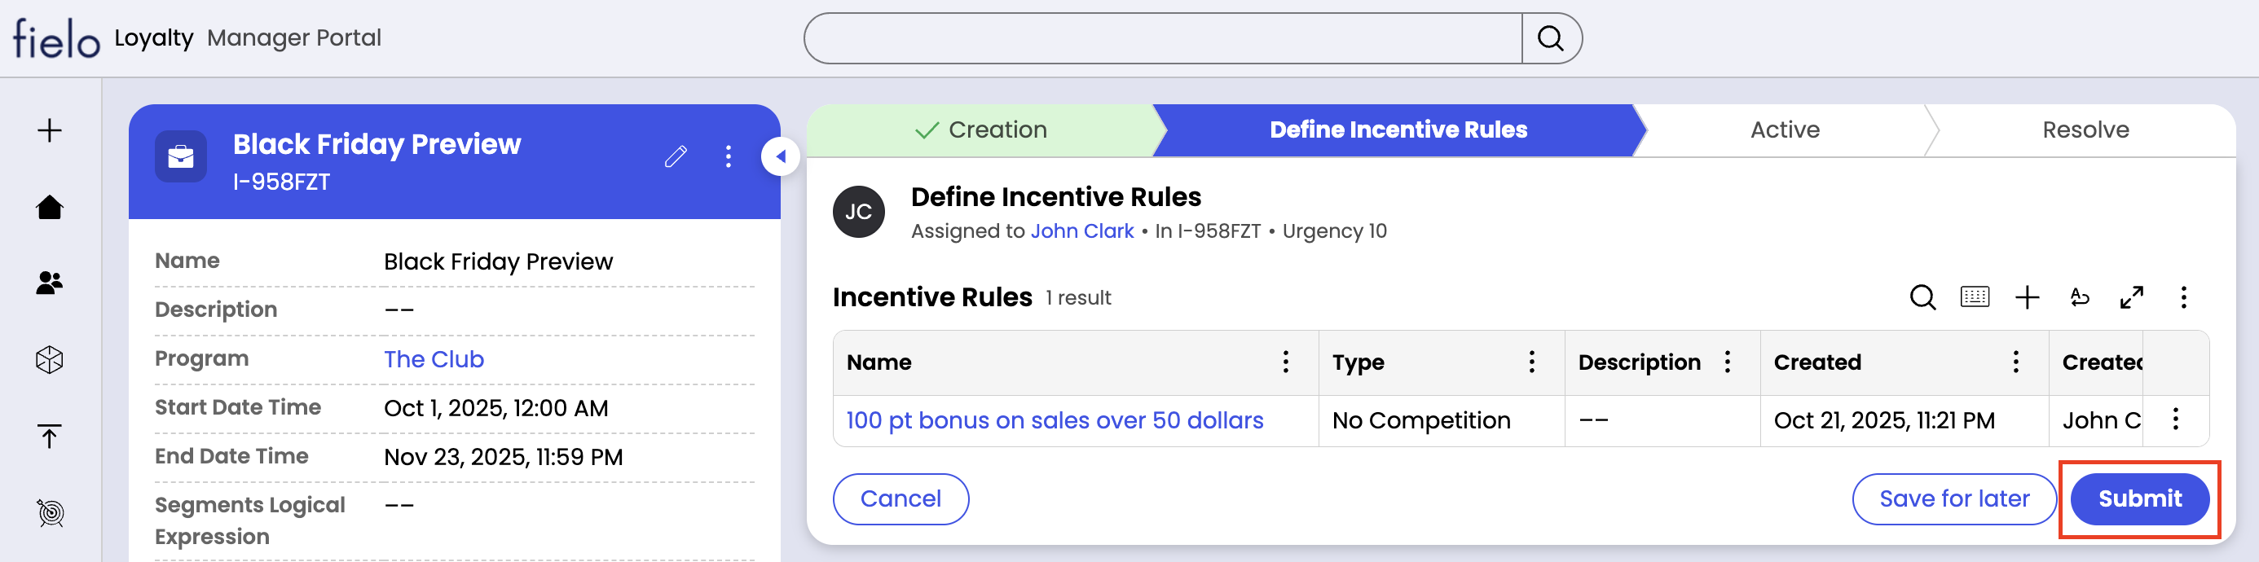The image size is (2259, 562).
Task: Open the table display settings keyboard icon
Action: [x=1975, y=298]
